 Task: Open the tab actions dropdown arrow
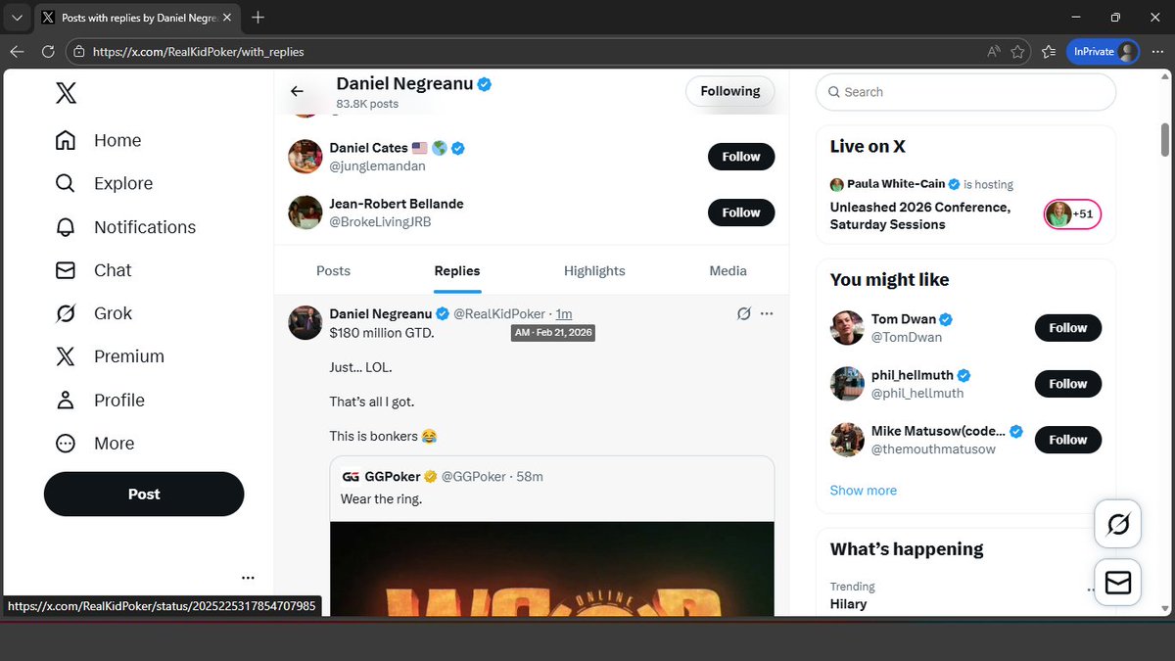(17, 17)
